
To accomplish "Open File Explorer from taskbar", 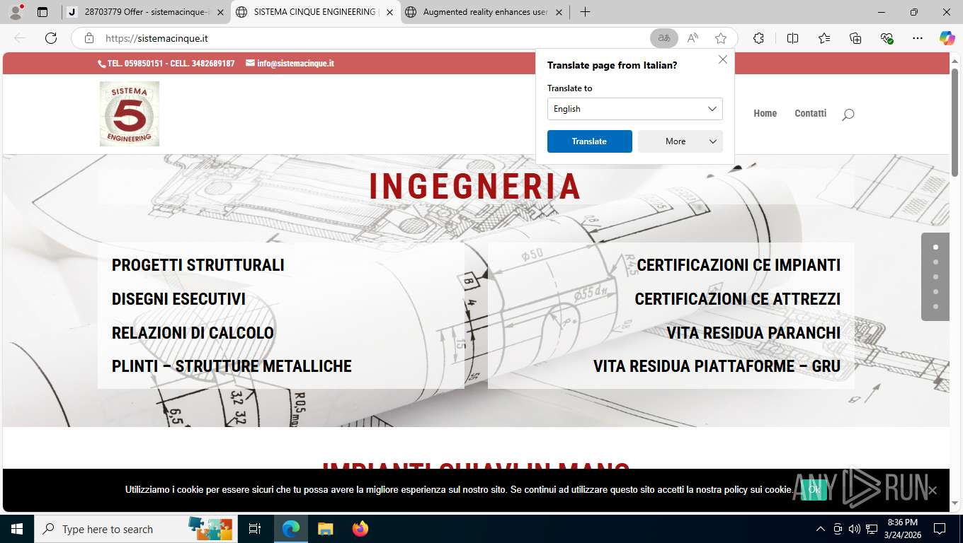I will [x=325, y=529].
